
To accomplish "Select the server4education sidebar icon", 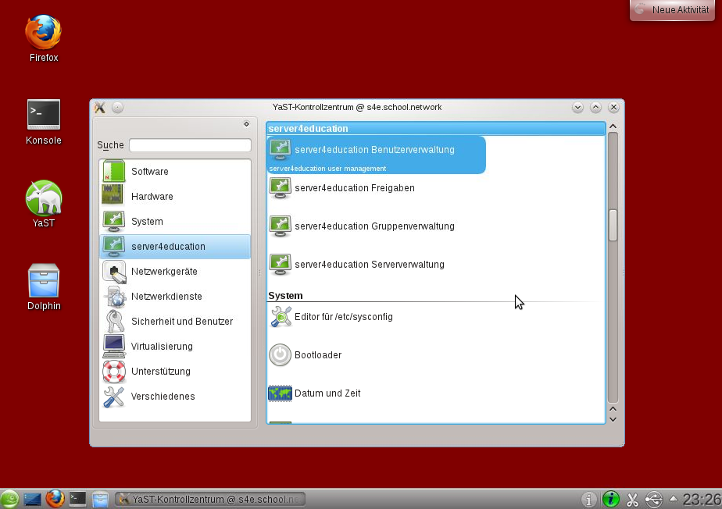I will (113, 246).
